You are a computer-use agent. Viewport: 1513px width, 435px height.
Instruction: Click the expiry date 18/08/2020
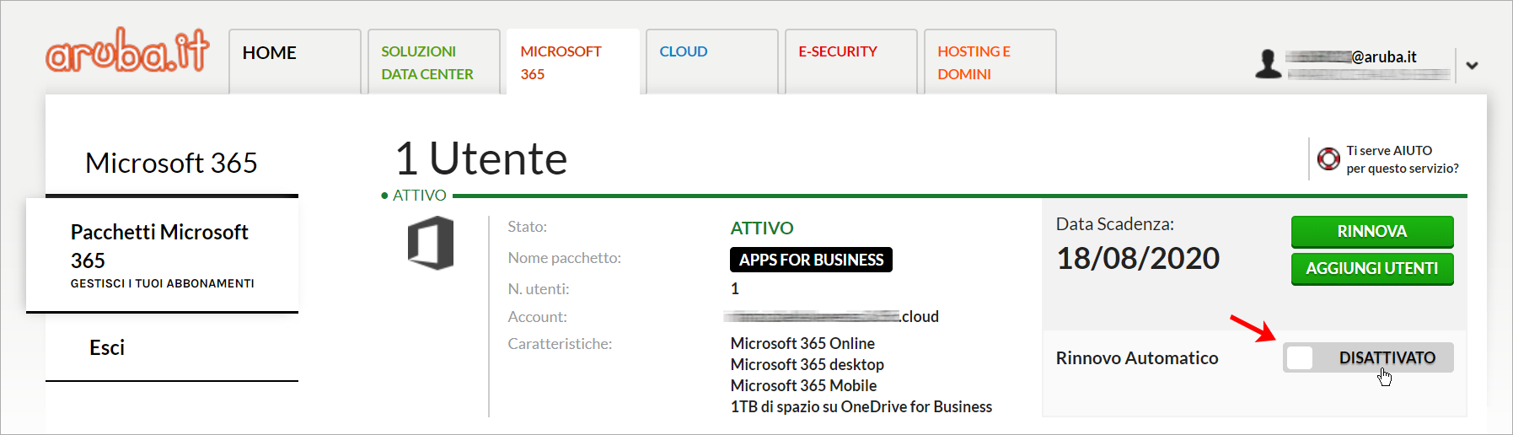point(1138,258)
